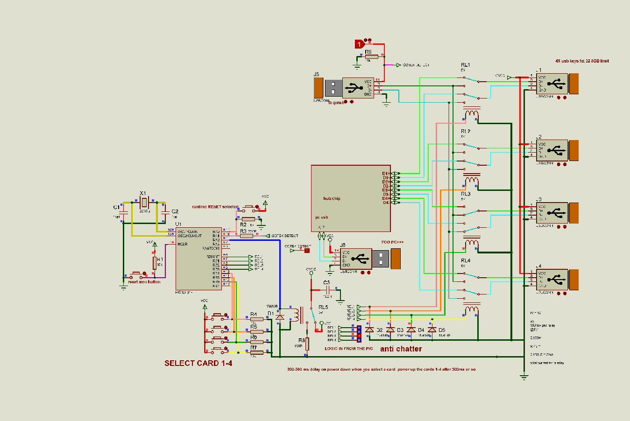Viewport: 630px width, 421px height.
Task: Select resistor R2
Action: point(248,219)
